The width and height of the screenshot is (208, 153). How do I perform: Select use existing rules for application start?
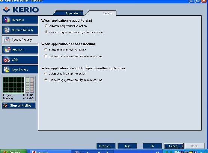(x=46, y=32)
